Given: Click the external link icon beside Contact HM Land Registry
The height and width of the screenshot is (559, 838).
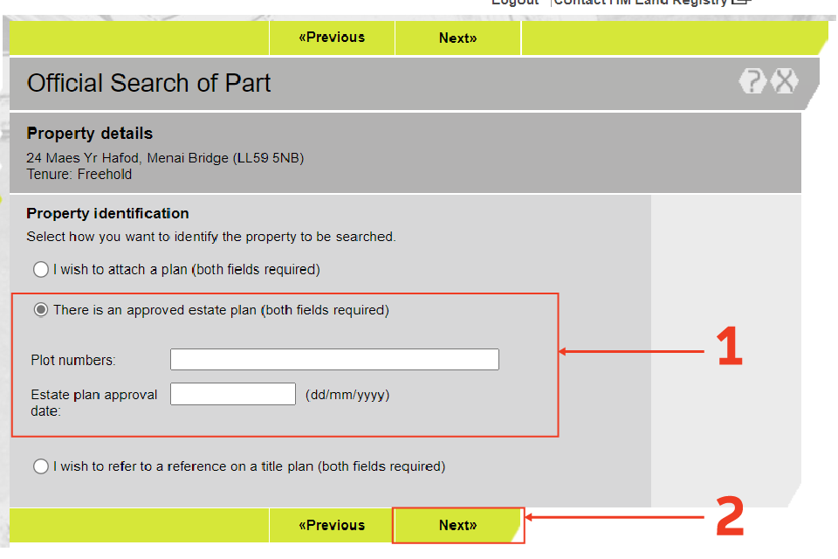Looking at the screenshot, I should pos(740,3).
